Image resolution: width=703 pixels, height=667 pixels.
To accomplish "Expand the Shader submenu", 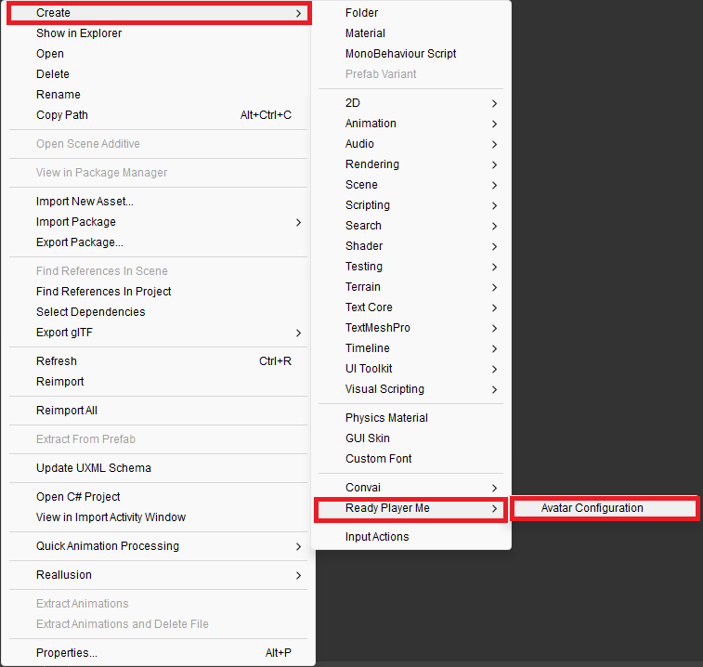I will 364,246.
